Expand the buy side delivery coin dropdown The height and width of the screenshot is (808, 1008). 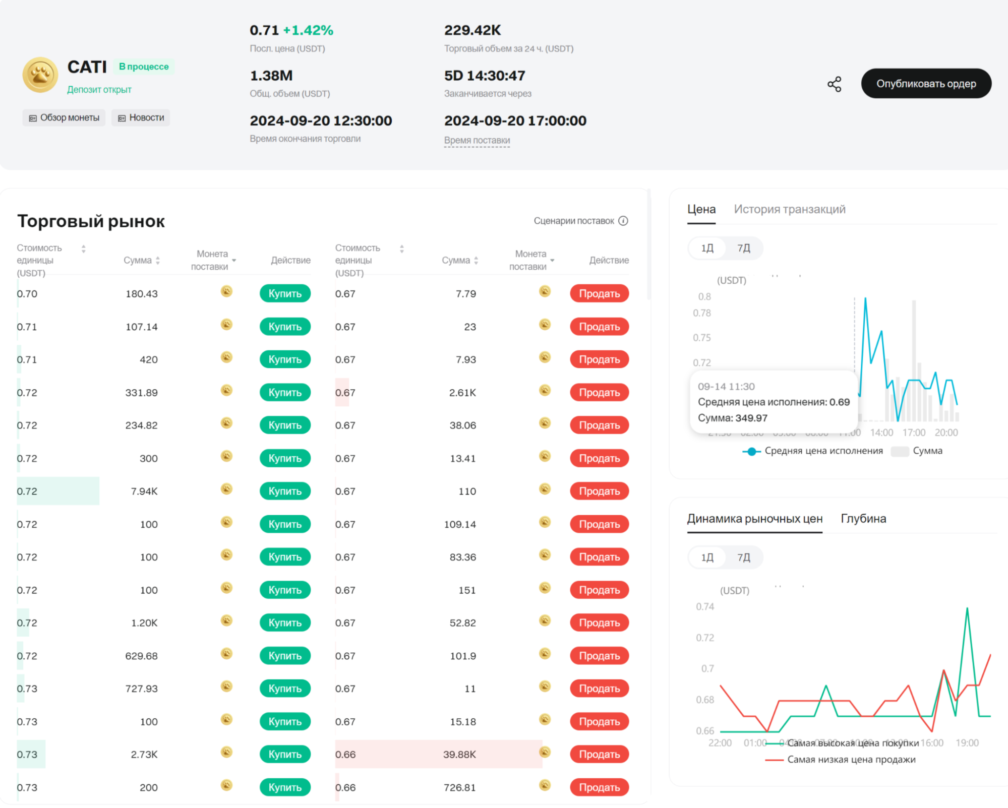(x=234, y=260)
